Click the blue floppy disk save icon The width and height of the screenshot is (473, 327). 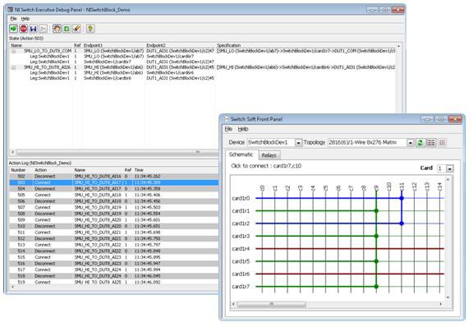point(33,29)
